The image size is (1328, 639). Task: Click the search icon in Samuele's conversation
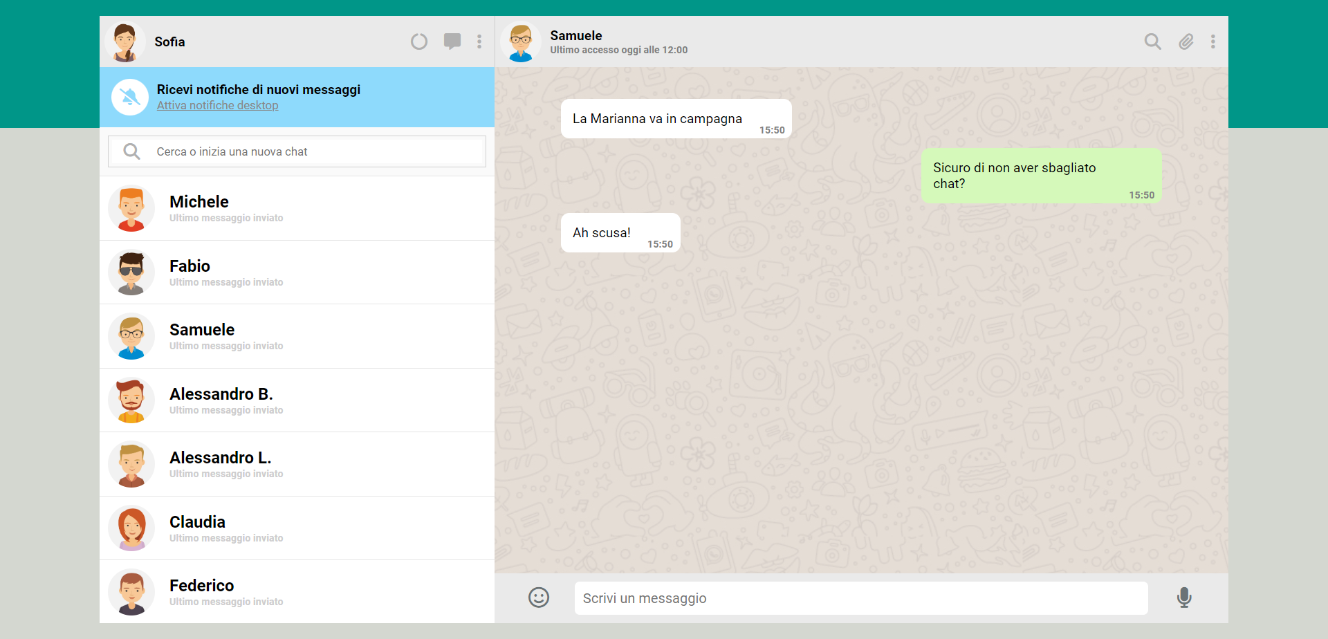pos(1152,41)
